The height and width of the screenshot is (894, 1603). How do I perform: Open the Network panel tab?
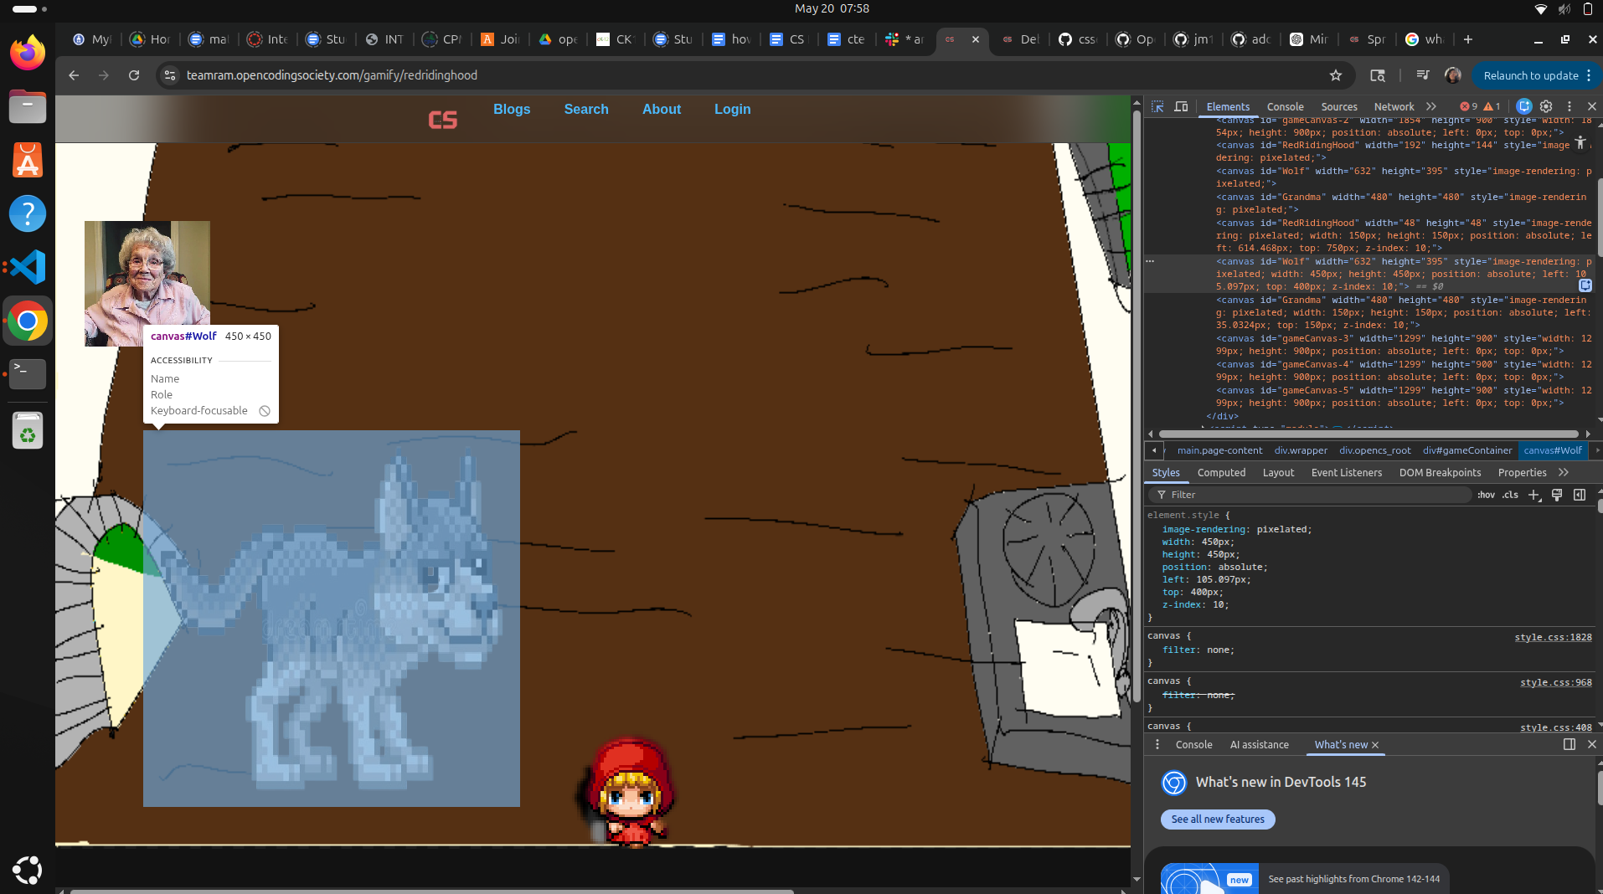click(1394, 106)
